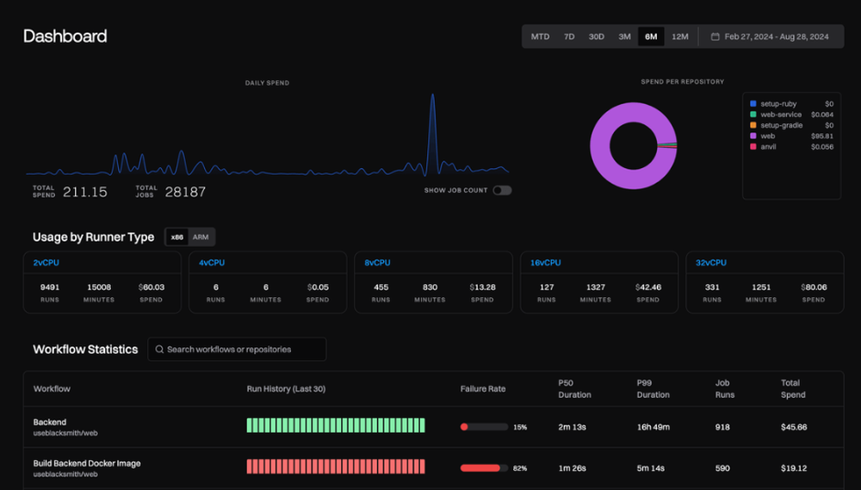This screenshot has height=490, width=861.
Task: Open the Build Backend Docker Image workflow
Action: point(87,463)
